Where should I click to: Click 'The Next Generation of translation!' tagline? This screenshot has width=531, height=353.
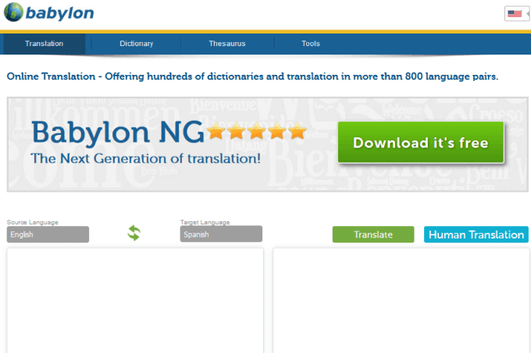point(145,158)
